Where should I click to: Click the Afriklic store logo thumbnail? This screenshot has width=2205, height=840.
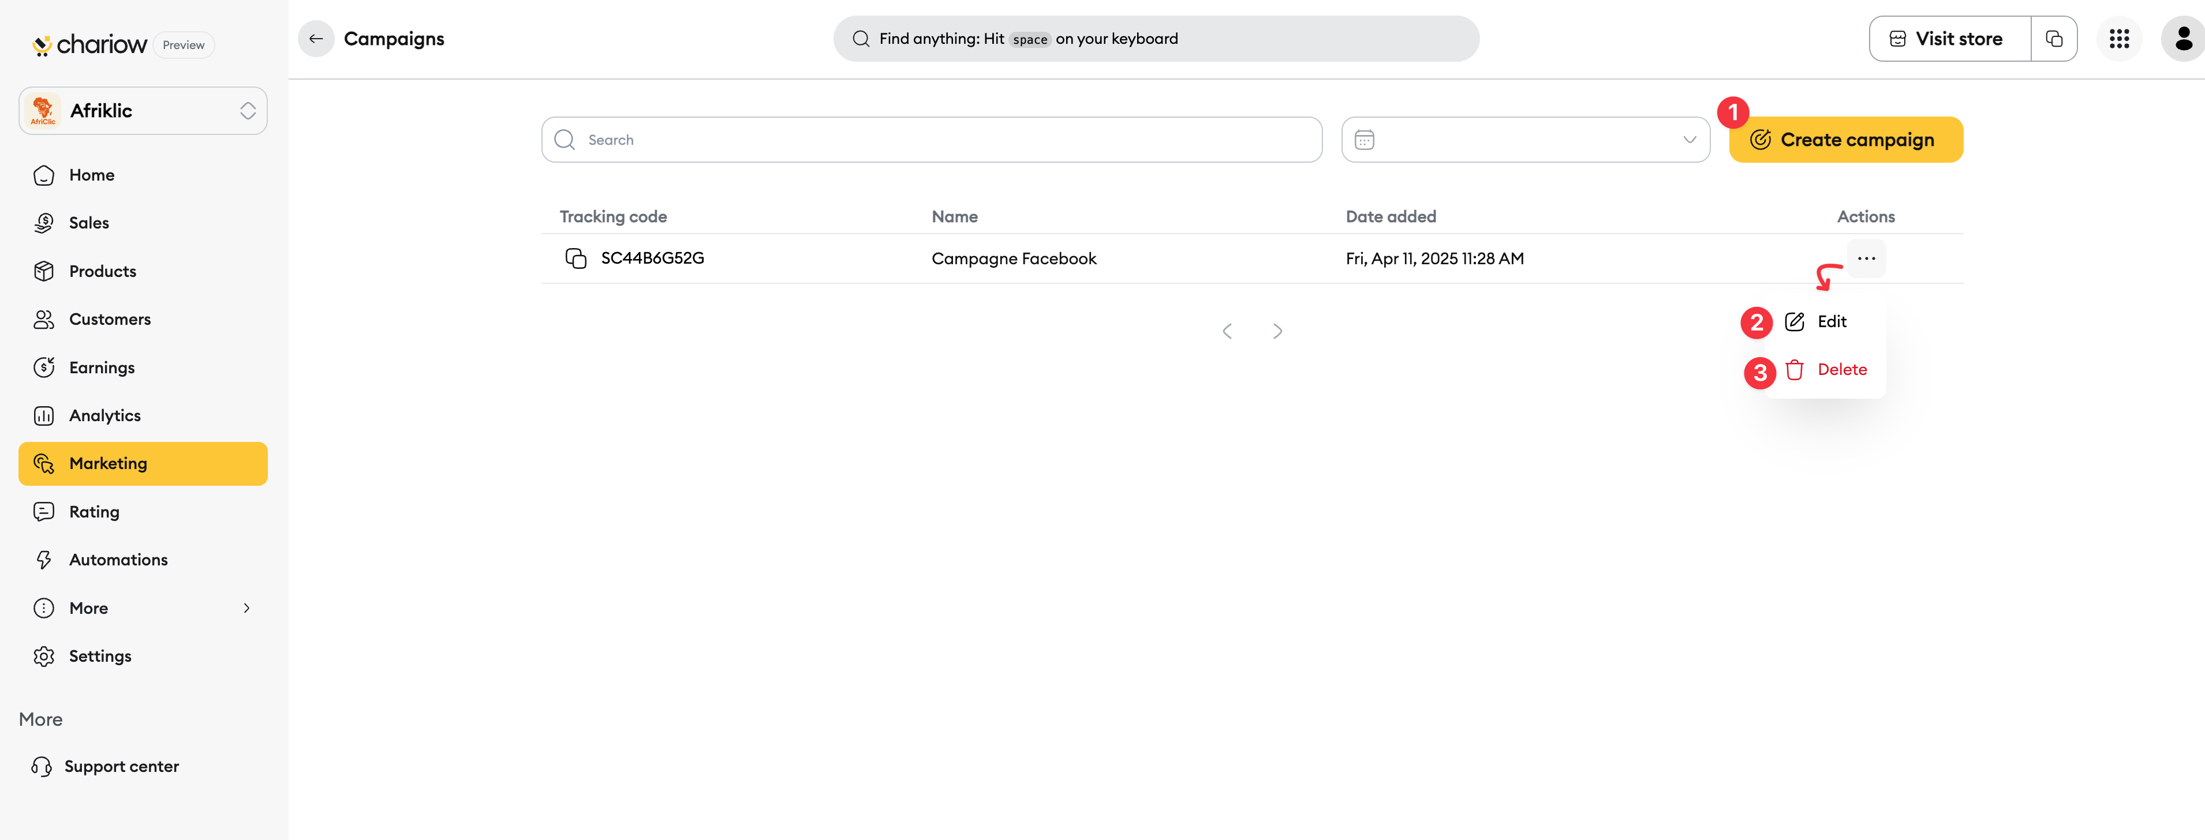(x=43, y=110)
